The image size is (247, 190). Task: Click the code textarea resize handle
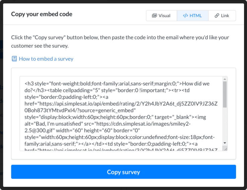[226, 149]
